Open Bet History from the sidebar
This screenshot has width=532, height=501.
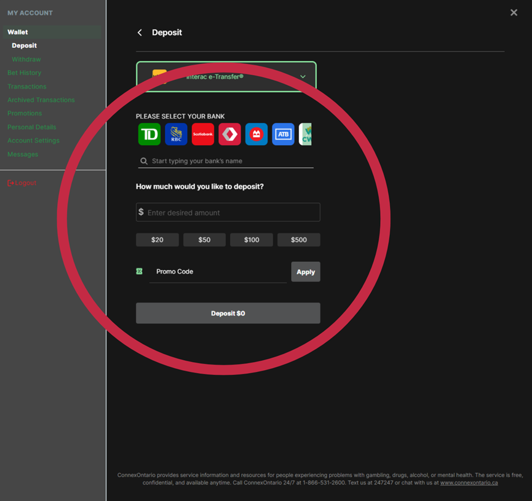(25, 73)
